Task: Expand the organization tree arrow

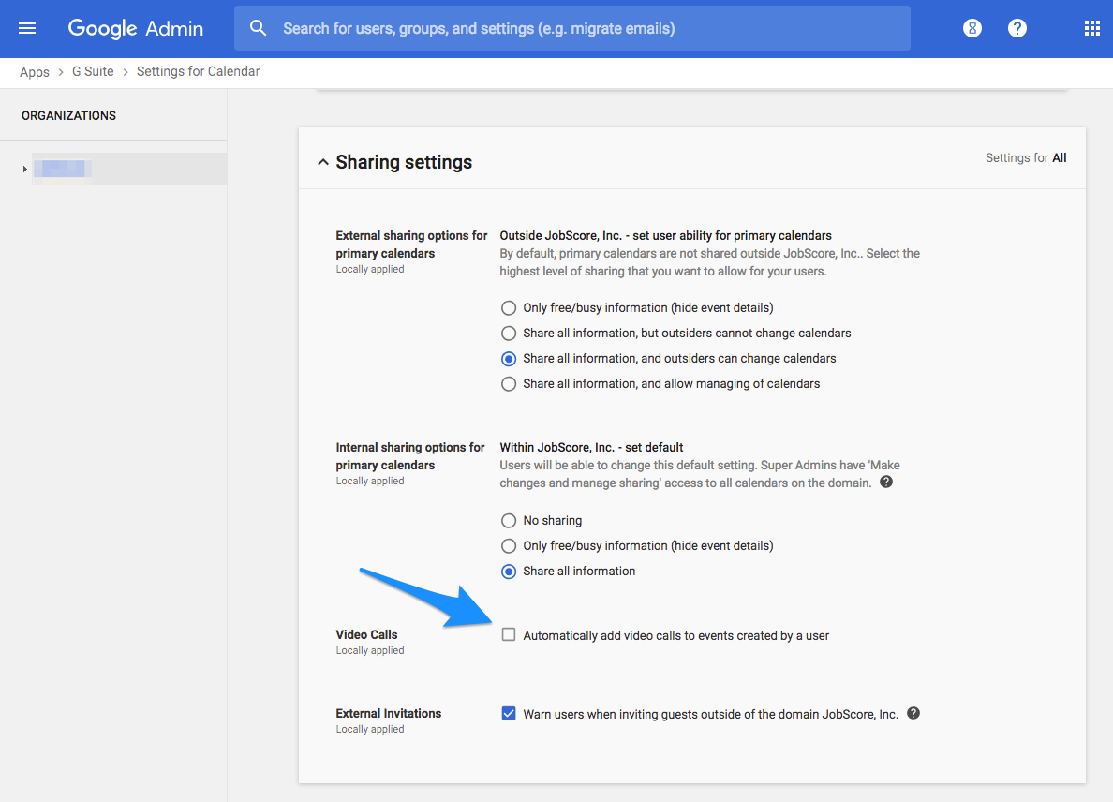Action: (x=25, y=169)
